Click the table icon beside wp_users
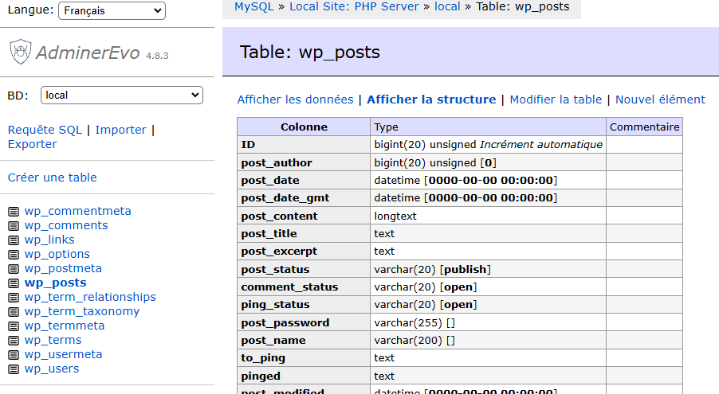The image size is (719, 394). [14, 369]
